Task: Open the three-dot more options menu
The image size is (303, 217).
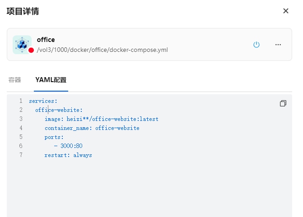Action: [x=278, y=45]
